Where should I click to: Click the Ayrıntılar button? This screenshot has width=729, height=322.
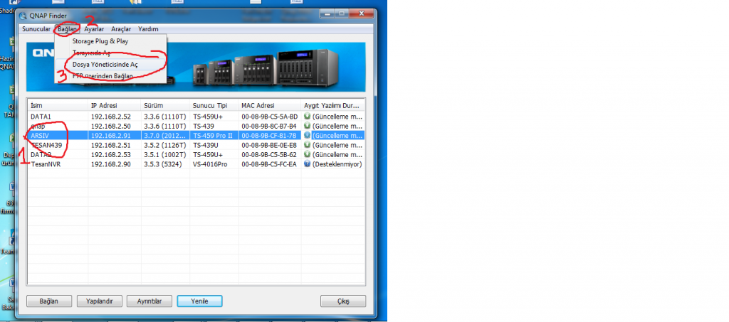tap(150, 301)
